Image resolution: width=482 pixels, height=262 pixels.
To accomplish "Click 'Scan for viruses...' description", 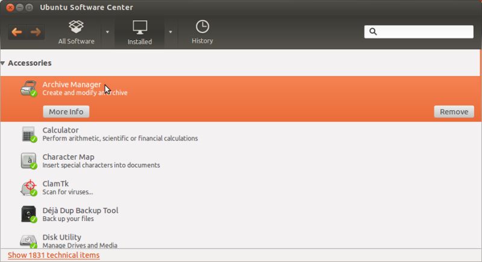I will click(x=67, y=192).
